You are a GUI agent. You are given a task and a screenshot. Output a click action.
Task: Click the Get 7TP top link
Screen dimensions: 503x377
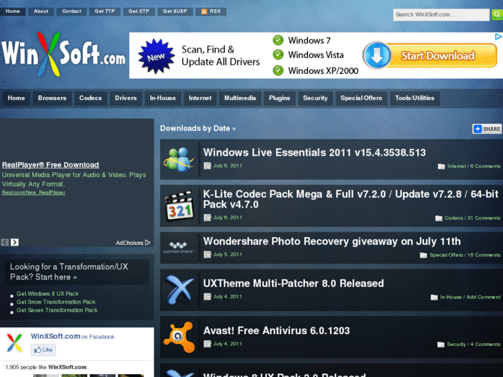pos(104,11)
